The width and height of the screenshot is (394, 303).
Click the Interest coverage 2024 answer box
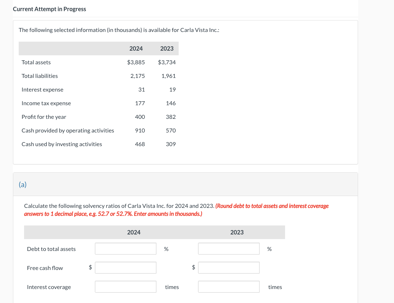[x=125, y=286]
